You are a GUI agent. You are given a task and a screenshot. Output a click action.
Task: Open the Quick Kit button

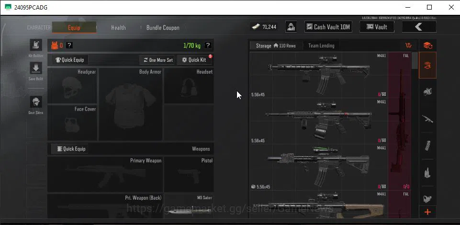[194, 60]
